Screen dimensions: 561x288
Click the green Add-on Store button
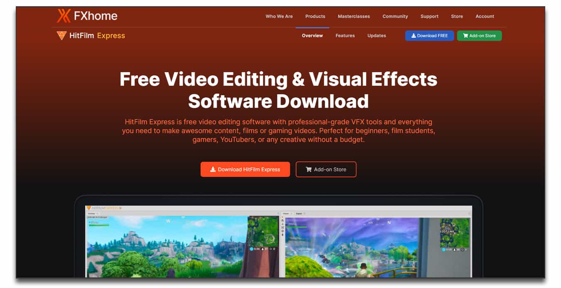click(479, 36)
